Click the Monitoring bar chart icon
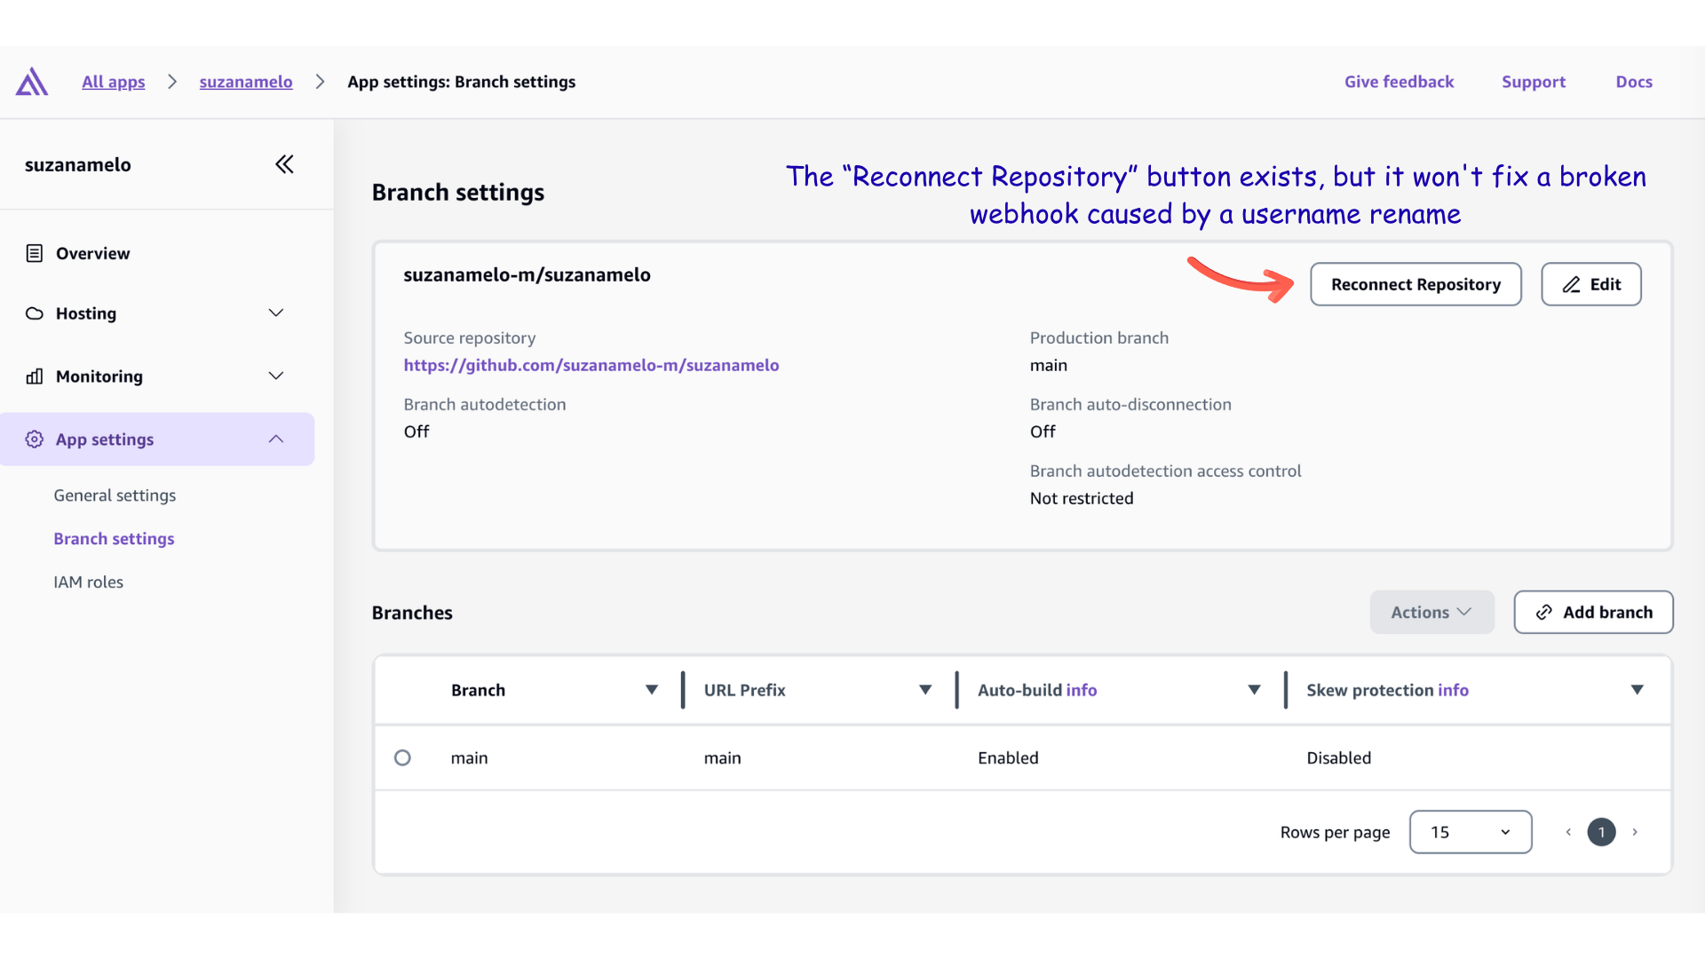1705x959 pixels. pos(35,376)
